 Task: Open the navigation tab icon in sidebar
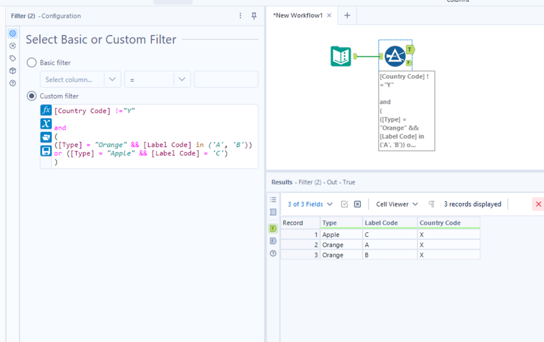[x=13, y=46]
